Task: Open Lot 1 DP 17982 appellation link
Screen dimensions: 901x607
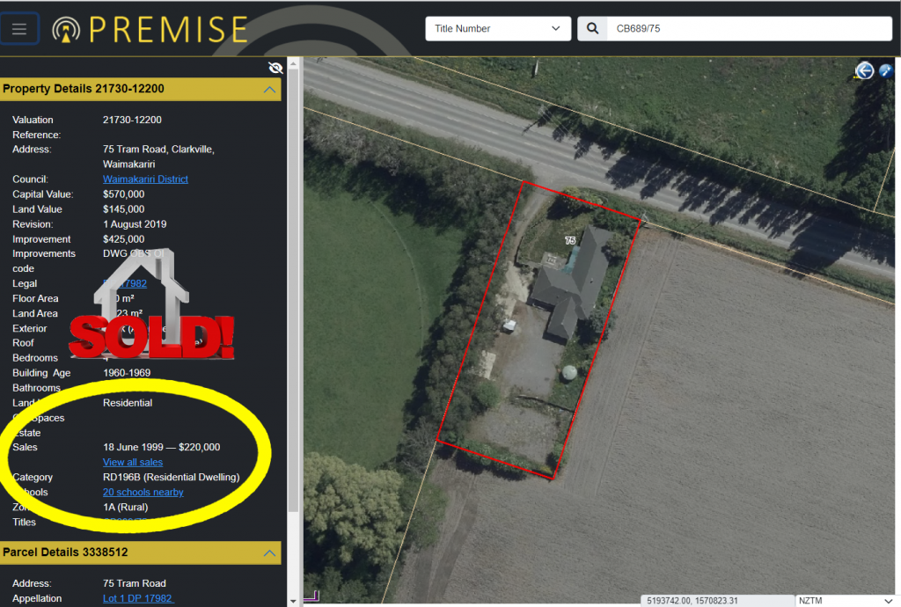Action: pos(138,598)
